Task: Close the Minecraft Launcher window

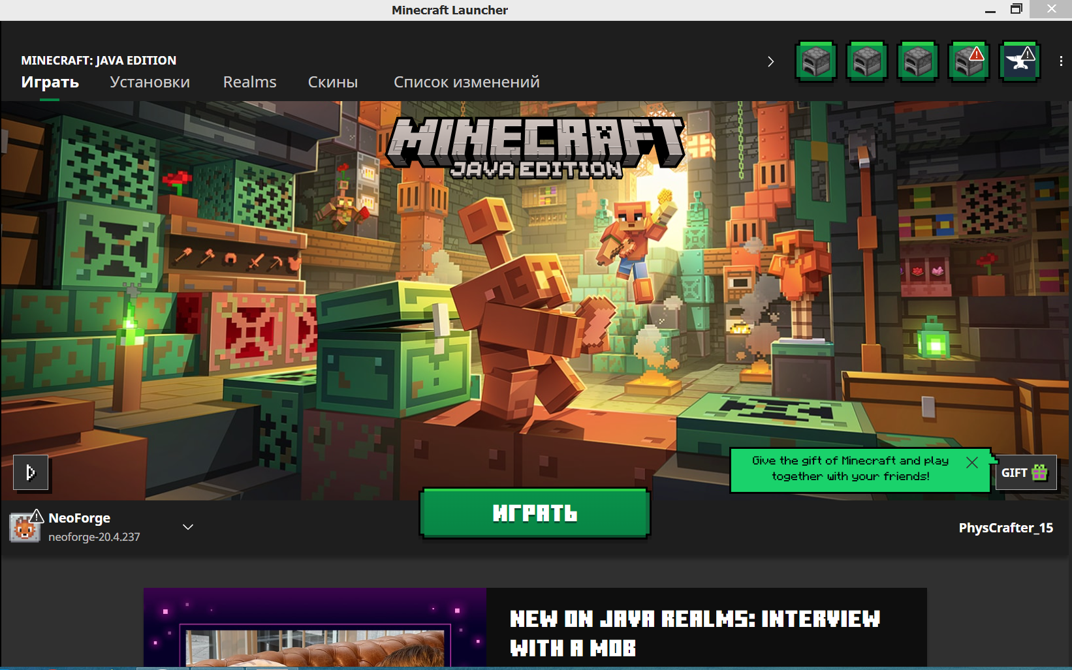Action: click(x=1051, y=9)
